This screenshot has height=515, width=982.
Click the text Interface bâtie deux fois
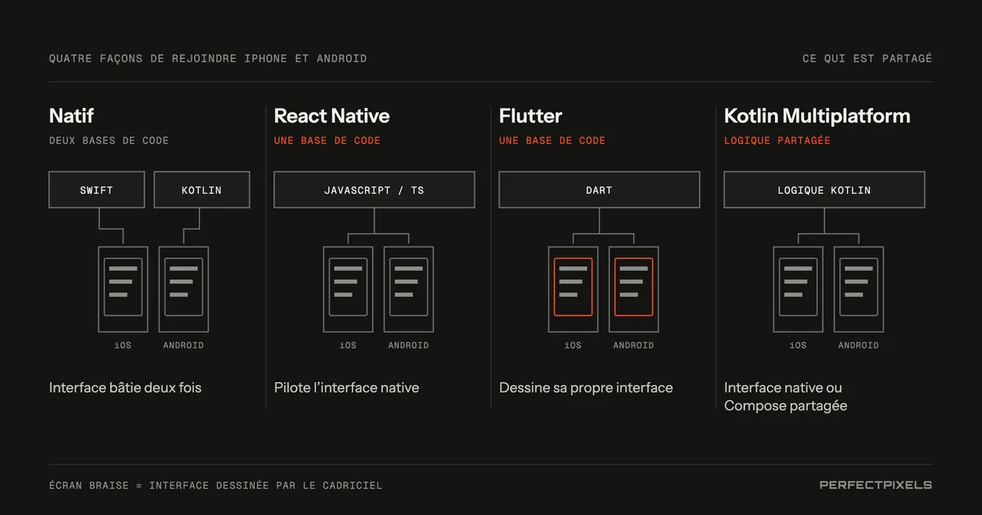(125, 387)
